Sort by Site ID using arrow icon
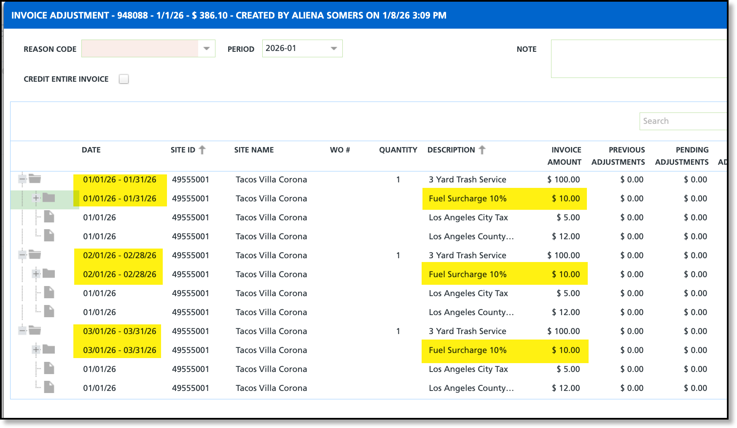This screenshot has height=428, width=737. [202, 150]
